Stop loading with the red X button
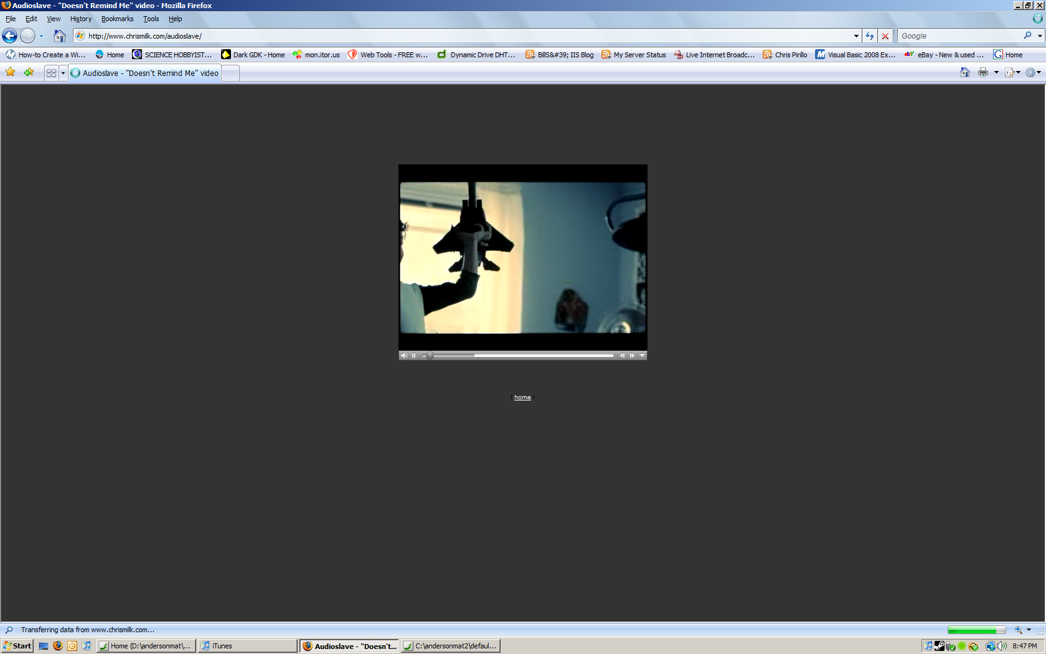1046x654 pixels. 885,36
